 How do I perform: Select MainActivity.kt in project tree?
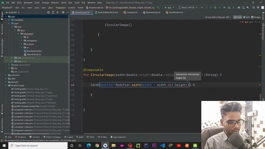click(34, 54)
